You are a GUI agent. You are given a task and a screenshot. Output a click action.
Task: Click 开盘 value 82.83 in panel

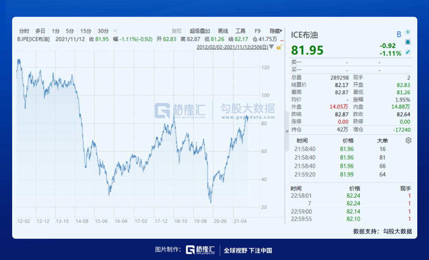(x=403, y=85)
